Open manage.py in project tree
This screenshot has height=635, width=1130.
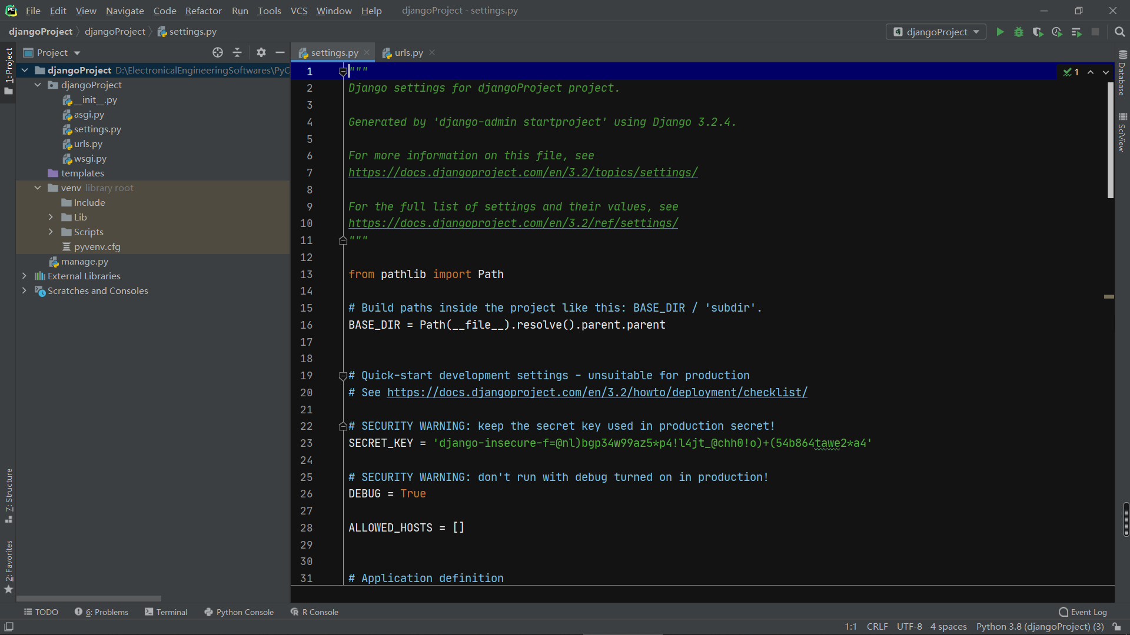tap(85, 261)
